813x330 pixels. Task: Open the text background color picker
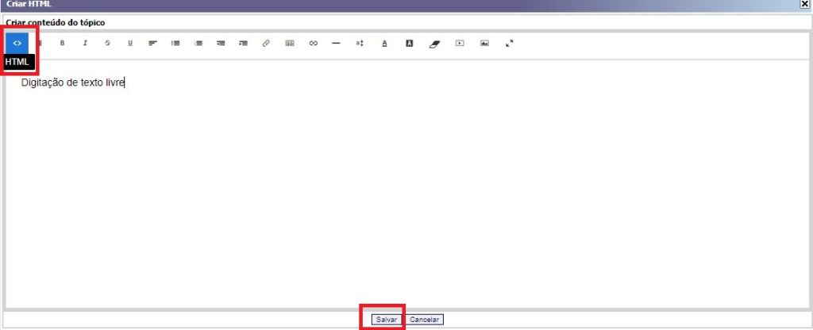click(x=409, y=43)
